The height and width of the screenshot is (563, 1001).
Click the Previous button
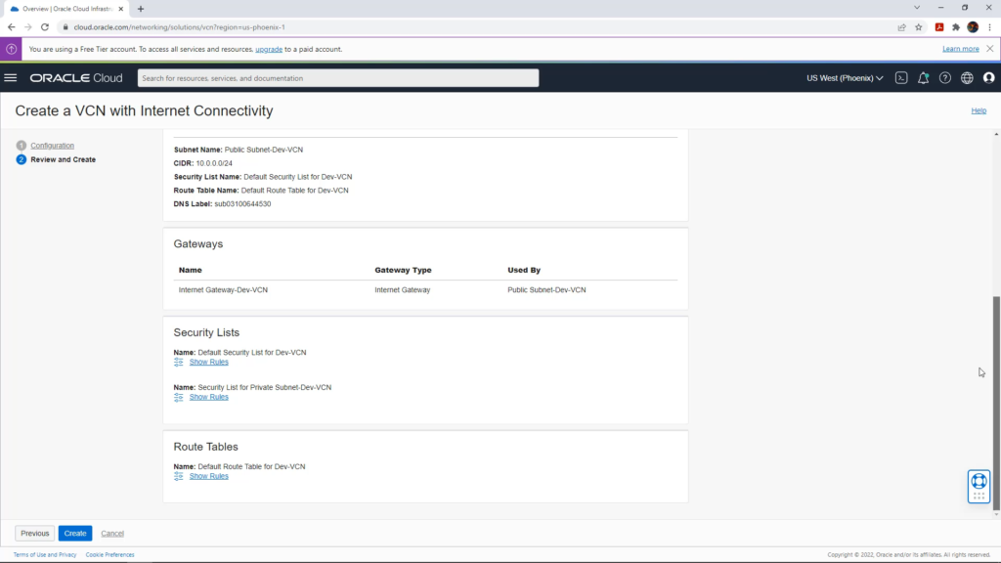point(34,533)
